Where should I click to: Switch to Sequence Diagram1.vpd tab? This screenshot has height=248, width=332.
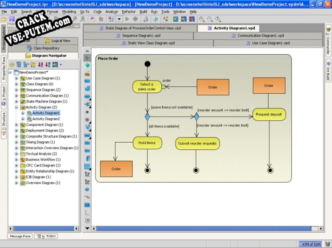138,36
